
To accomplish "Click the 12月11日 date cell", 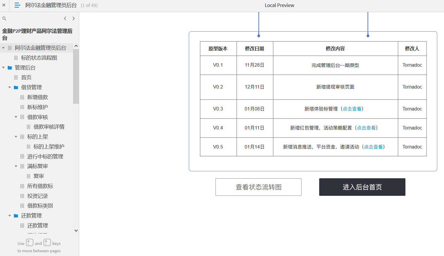I will pyautogui.click(x=255, y=87).
